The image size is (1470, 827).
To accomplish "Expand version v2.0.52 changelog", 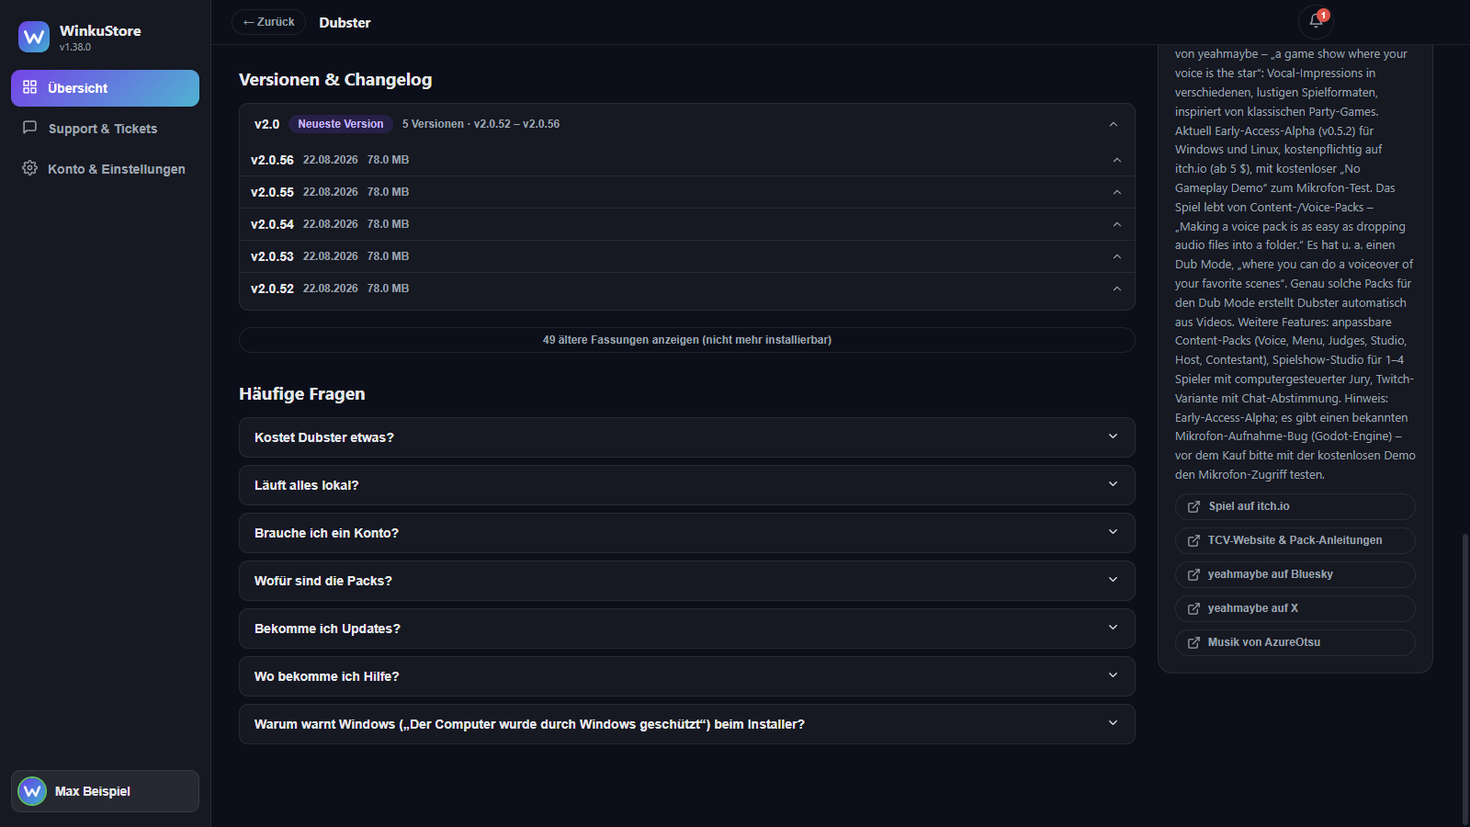I will [1117, 289].
